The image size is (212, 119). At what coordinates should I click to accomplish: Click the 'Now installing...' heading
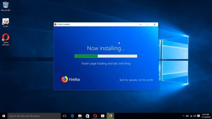coord(106,48)
